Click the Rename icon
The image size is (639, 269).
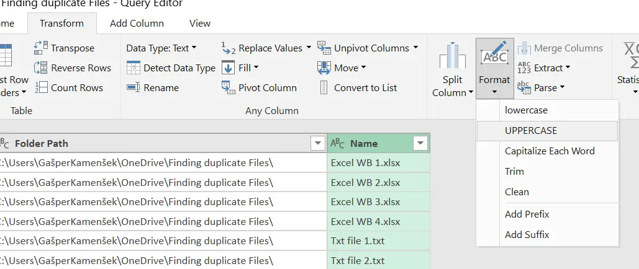pos(134,87)
